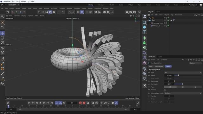The height and width of the screenshot is (114, 203).
Task: Add a Cube primitive from side palette
Action: pyautogui.click(x=144, y=27)
